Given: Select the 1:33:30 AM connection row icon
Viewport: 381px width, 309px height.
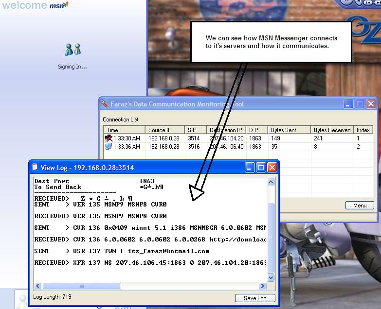Looking at the screenshot, I should point(109,138).
